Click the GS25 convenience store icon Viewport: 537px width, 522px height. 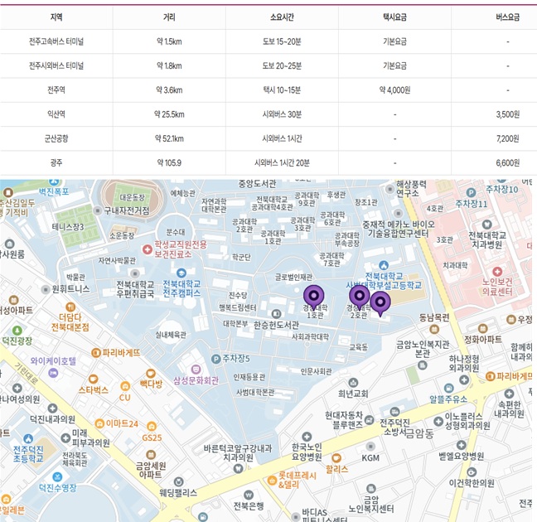[151, 425]
